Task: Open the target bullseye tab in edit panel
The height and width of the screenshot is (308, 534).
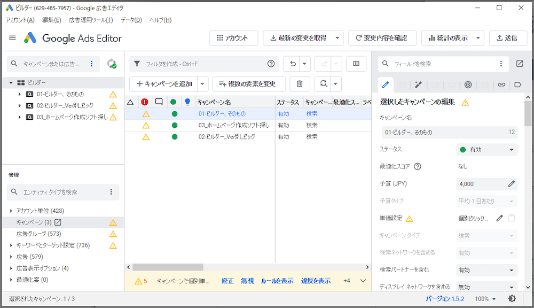Action: point(468,84)
